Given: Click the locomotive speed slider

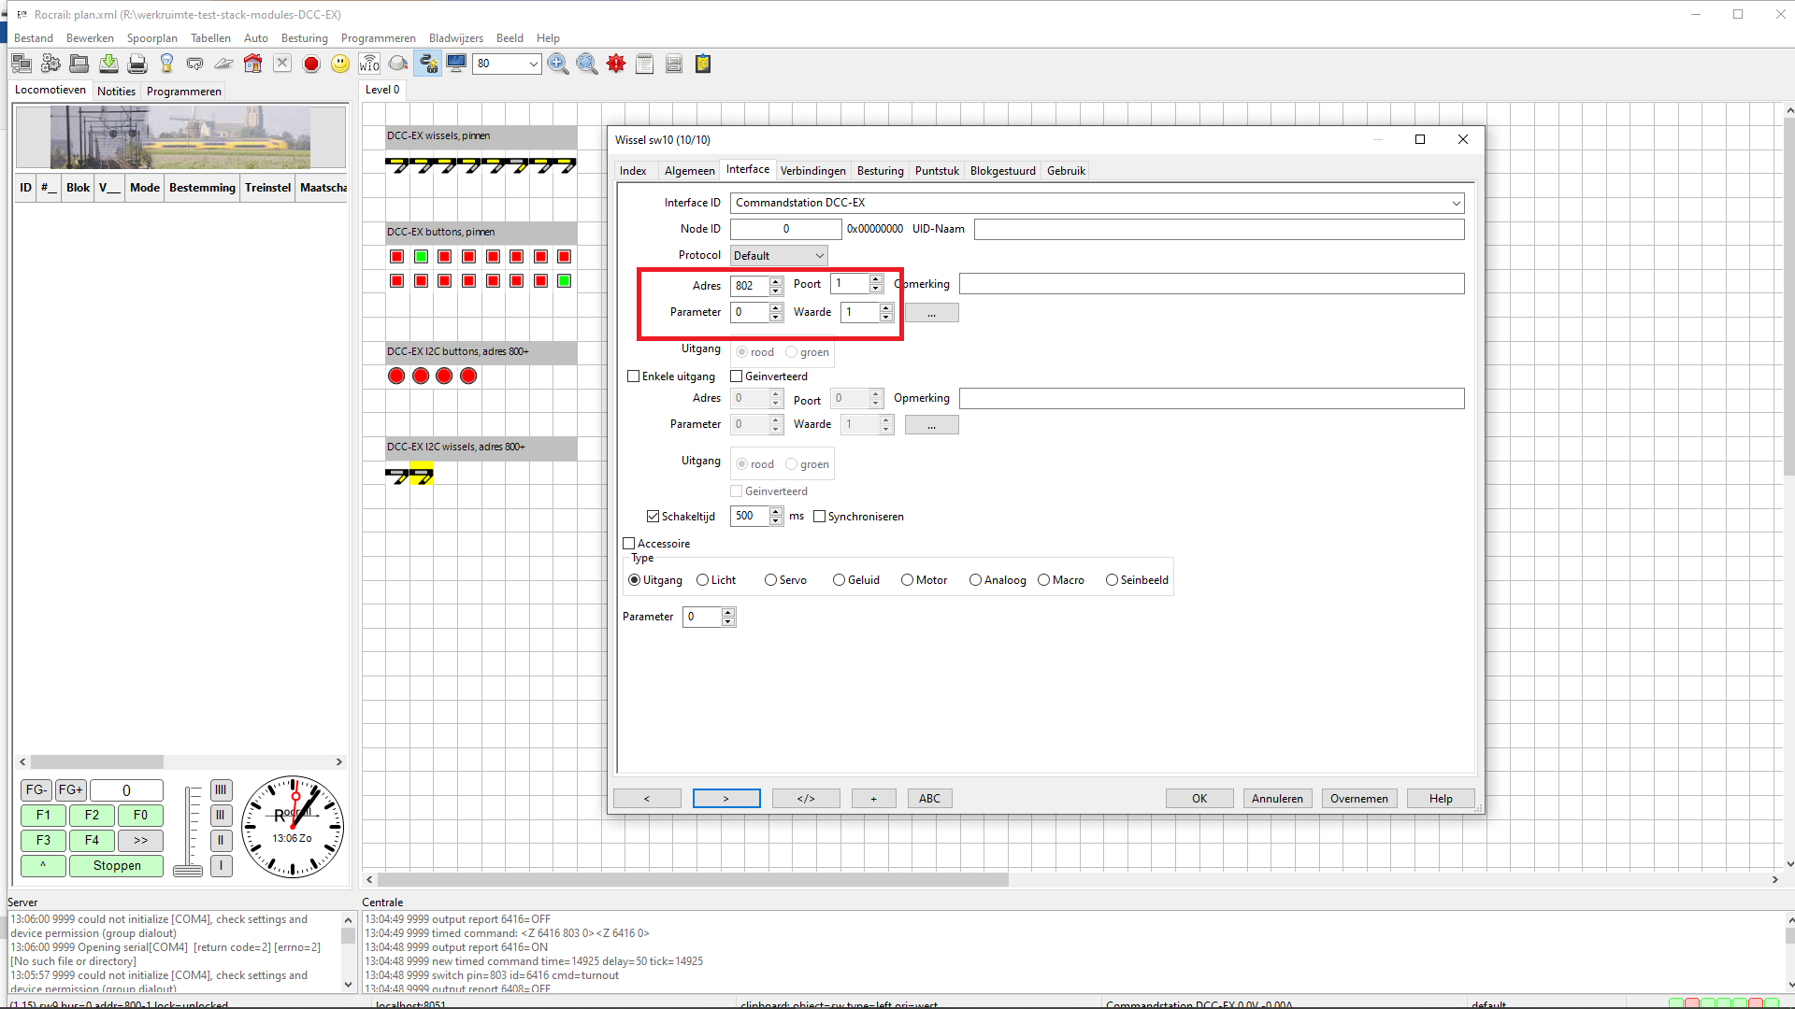Looking at the screenshot, I should pos(188,831).
